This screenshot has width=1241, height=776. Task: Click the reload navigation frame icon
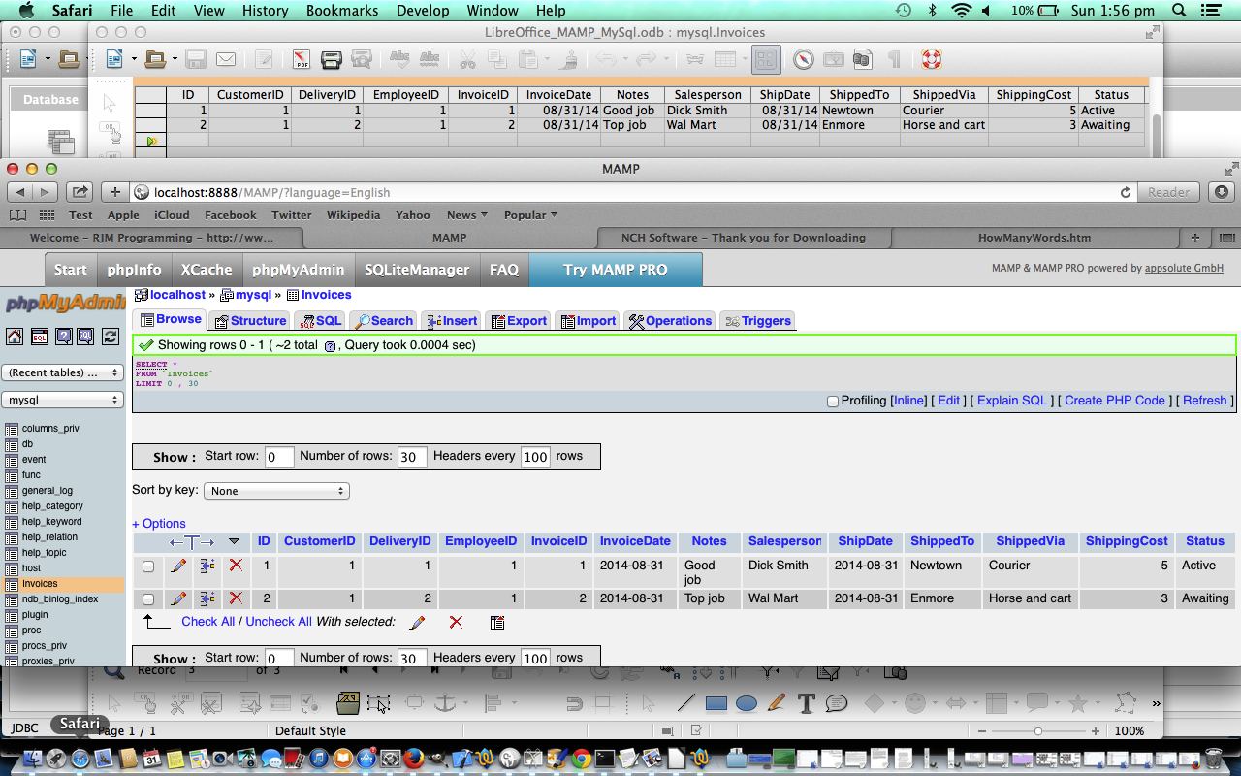point(111,337)
